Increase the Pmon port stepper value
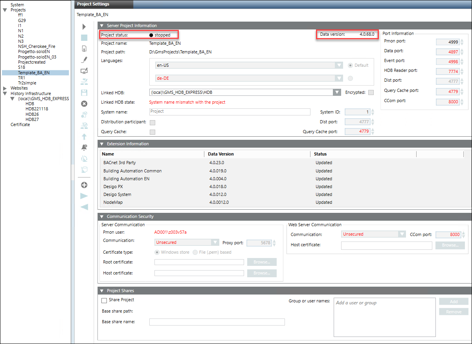472x344 pixels. pyautogui.click(x=462, y=39)
